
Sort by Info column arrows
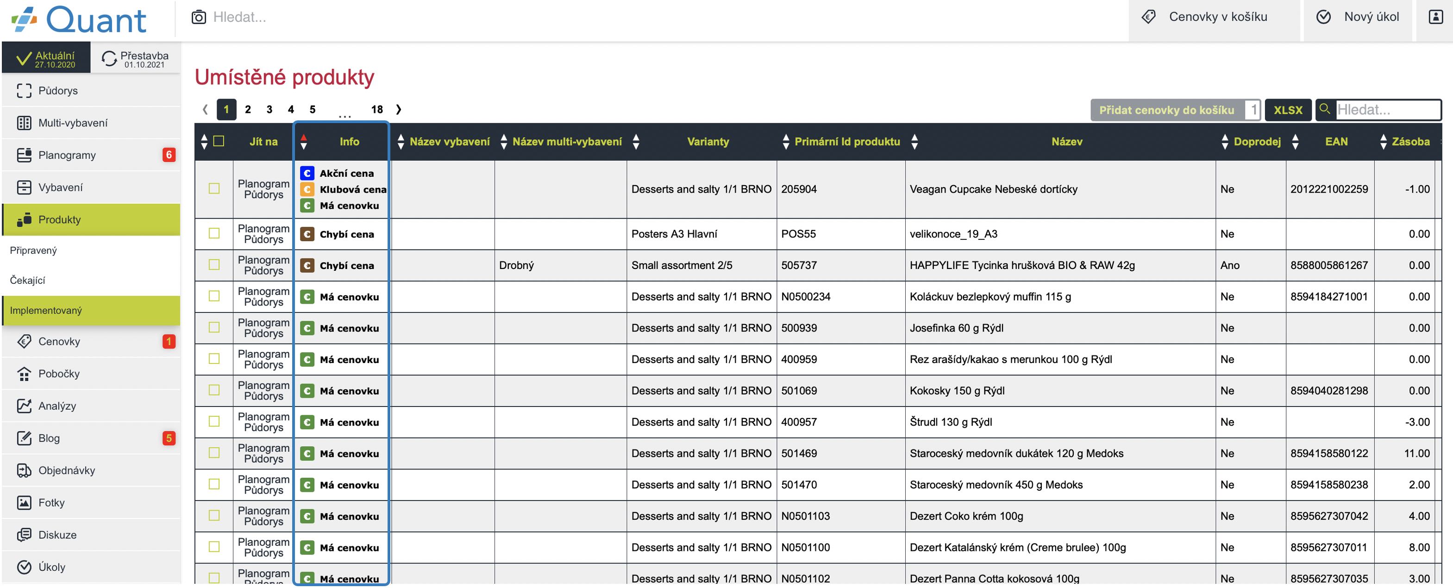click(x=303, y=142)
